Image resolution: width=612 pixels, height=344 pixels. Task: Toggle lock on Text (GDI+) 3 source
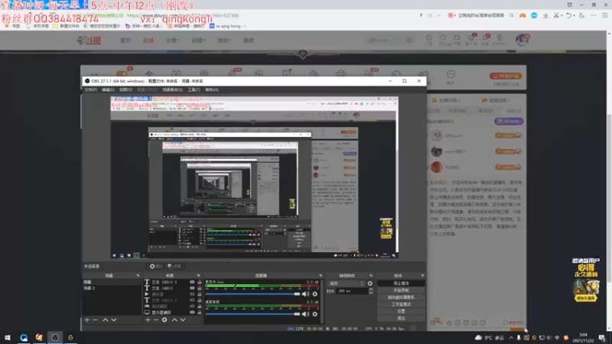click(x=200, y=282)
